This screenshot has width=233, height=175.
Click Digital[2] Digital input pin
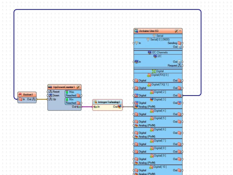coord(134,96)
